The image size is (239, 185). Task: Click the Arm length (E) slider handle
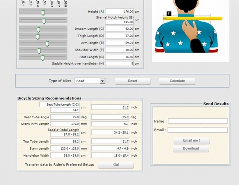[x=47, y=44]
